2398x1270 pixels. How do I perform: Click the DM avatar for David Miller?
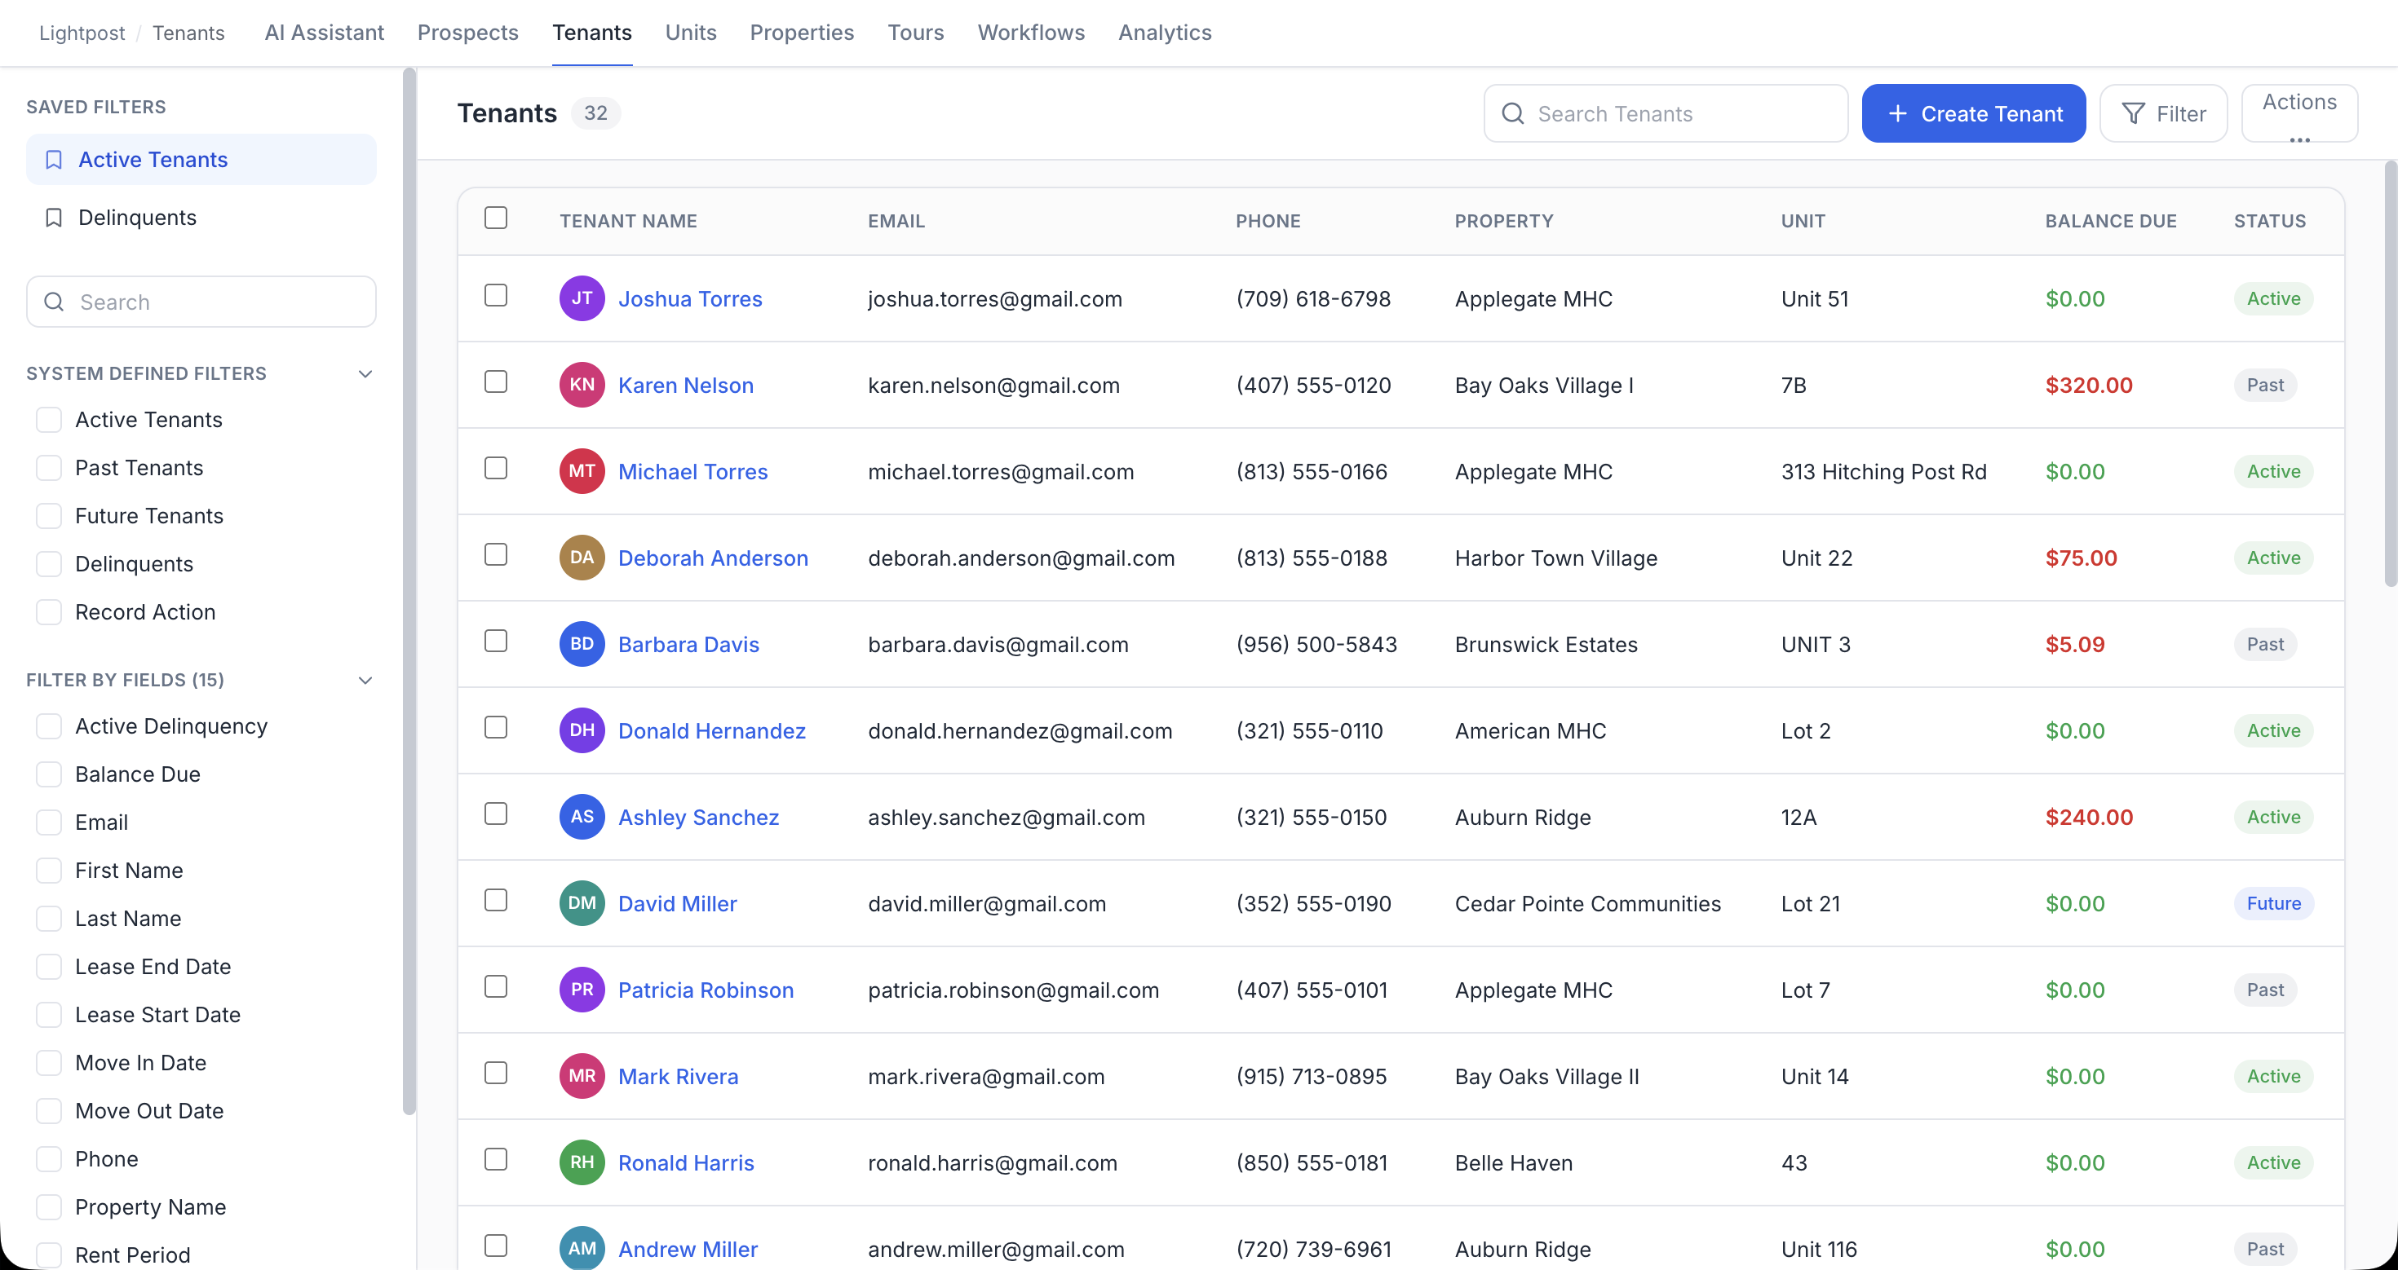tap(582, 903)
